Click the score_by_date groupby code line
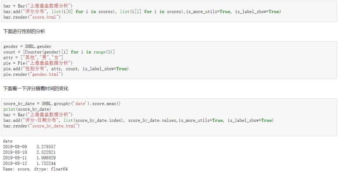The width and height of the screenshot is (344, 179). click(x=62, y=104)
